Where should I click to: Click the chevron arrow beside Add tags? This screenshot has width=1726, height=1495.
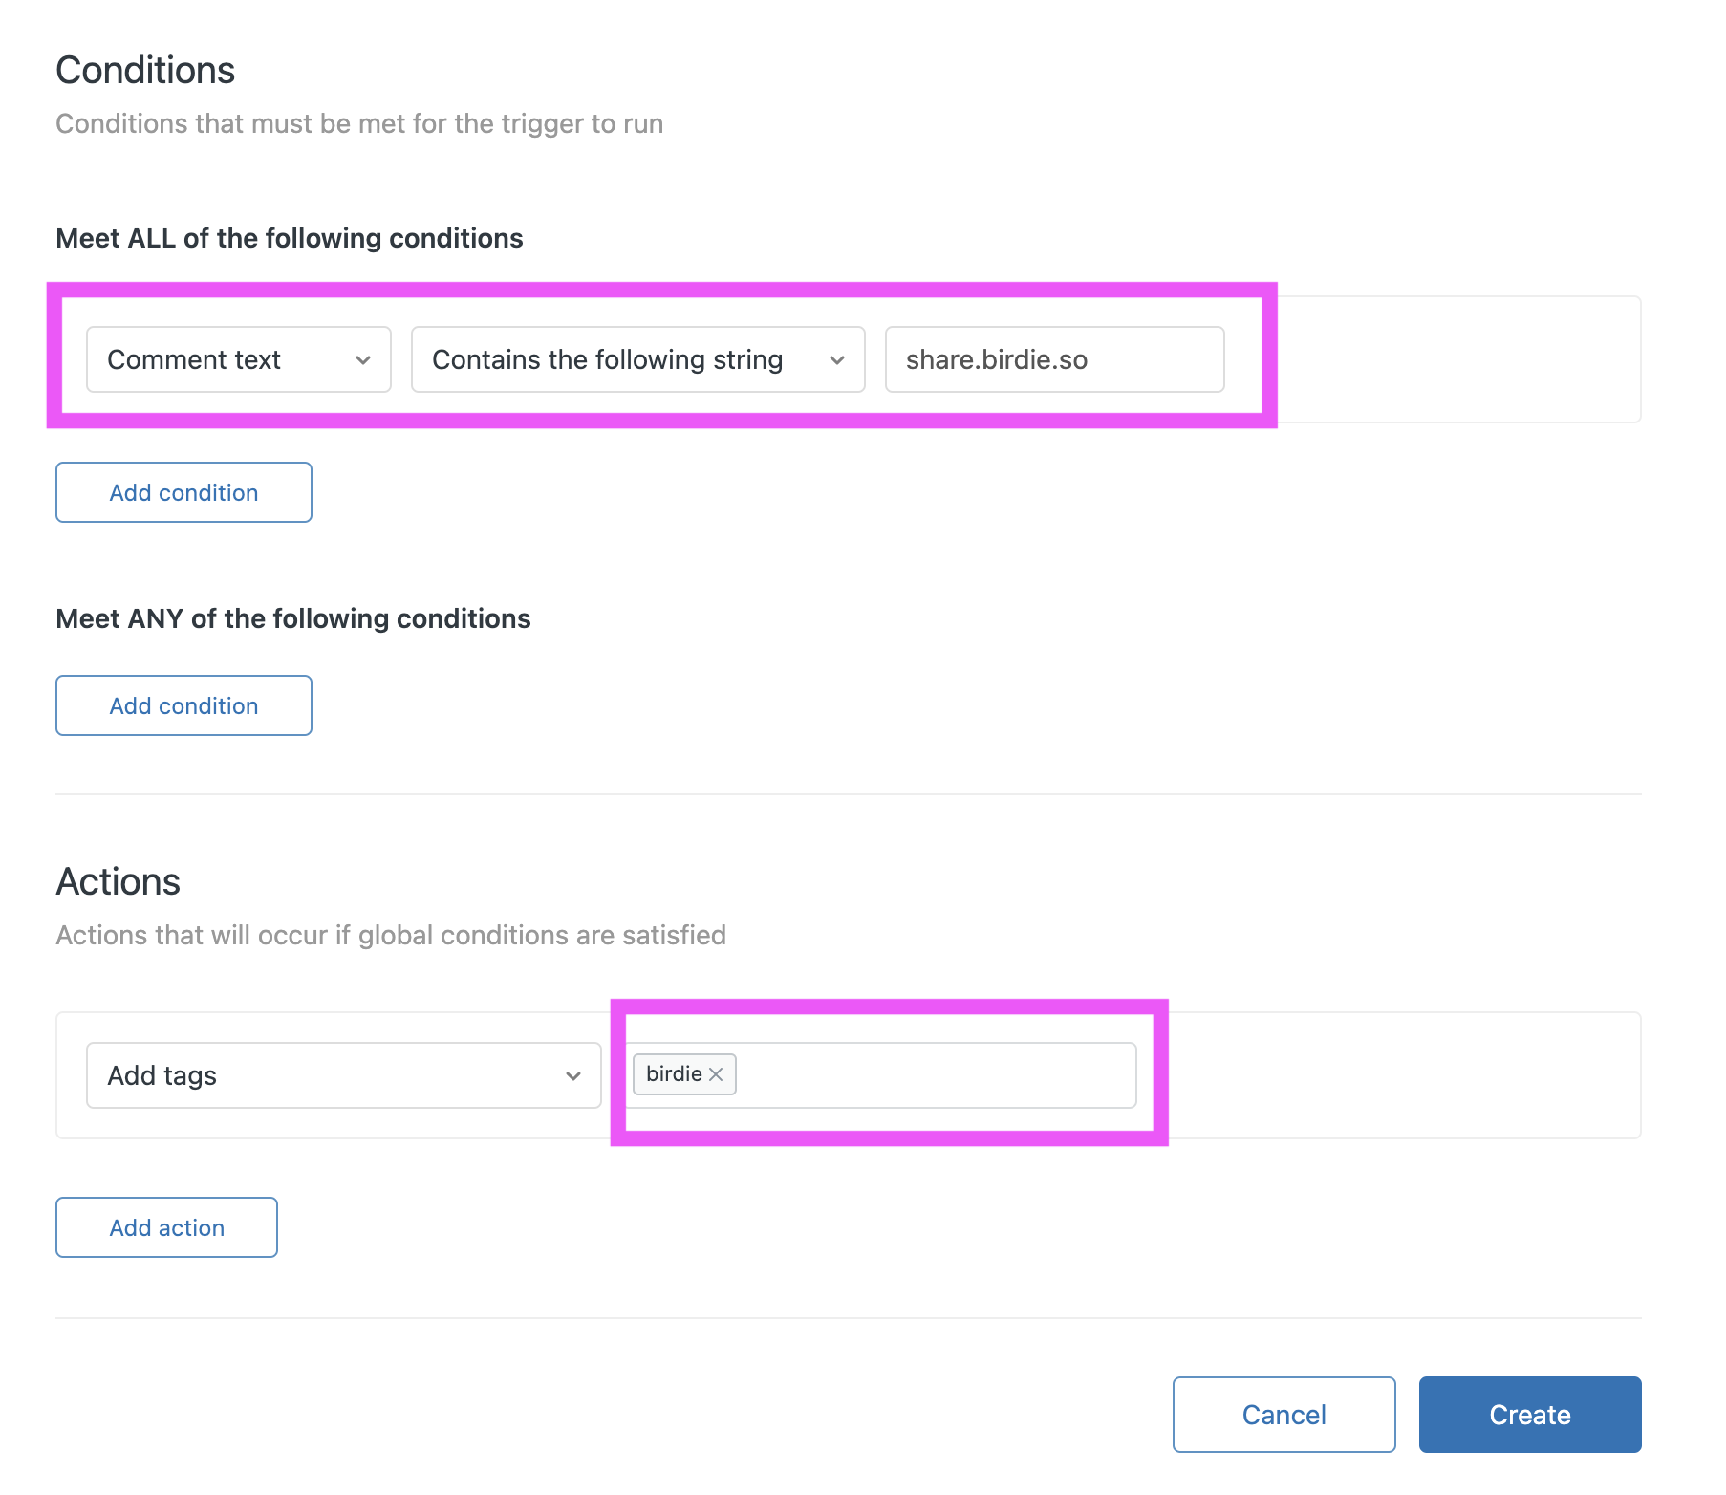pos(573,1076)
